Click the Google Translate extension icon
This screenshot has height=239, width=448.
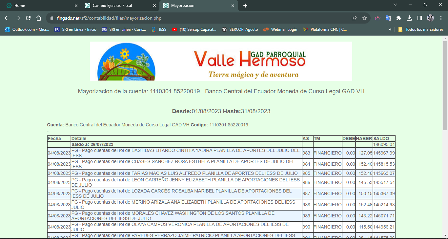point(388,18)
